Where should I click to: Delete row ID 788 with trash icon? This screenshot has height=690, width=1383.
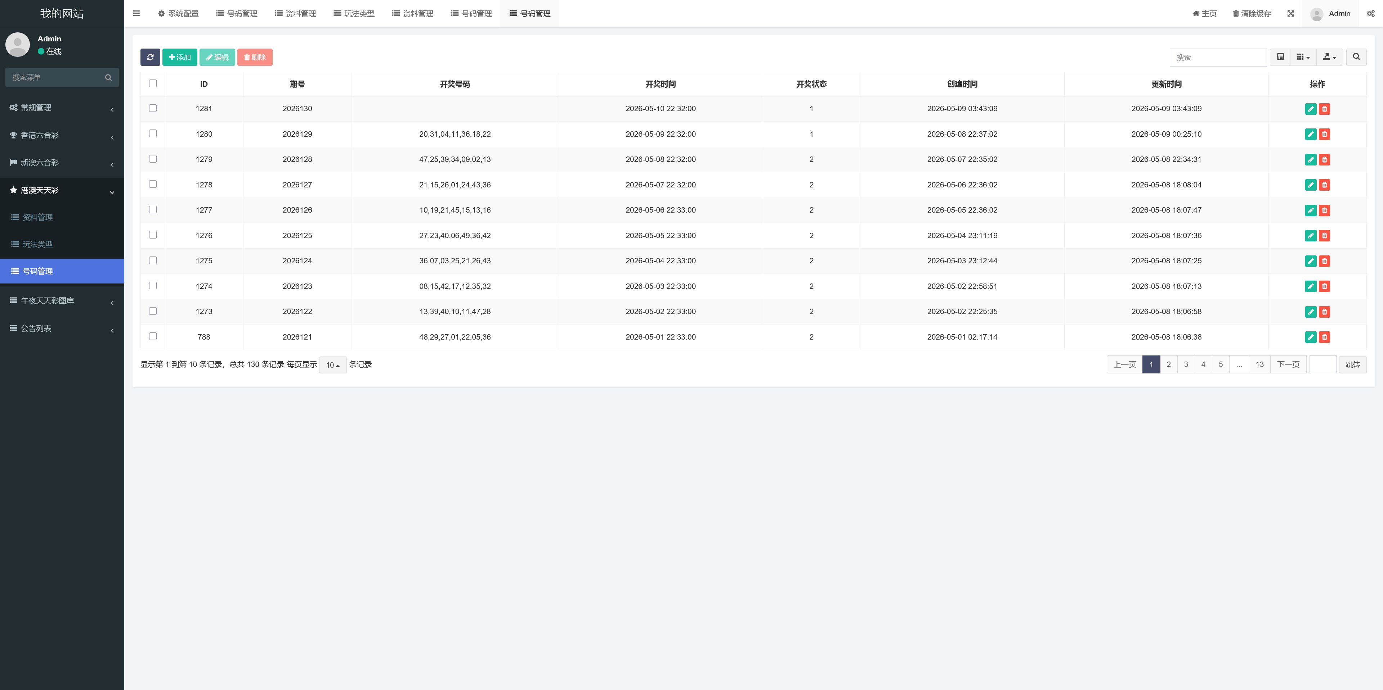(x=1325, y=337)
